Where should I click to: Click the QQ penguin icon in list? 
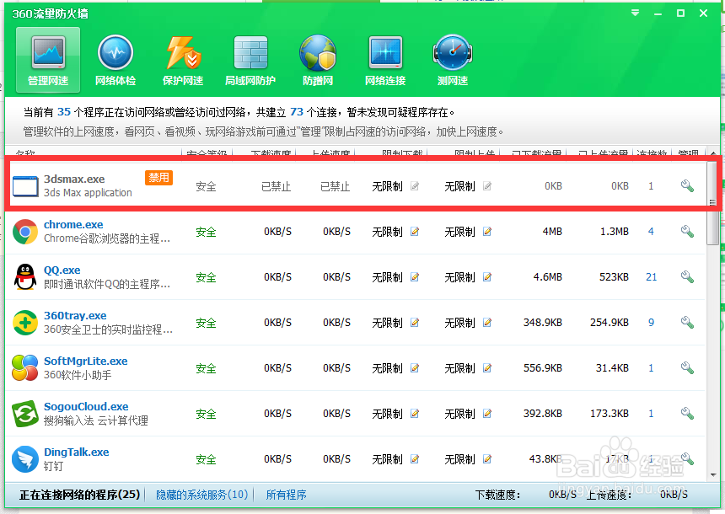[25, 277]
